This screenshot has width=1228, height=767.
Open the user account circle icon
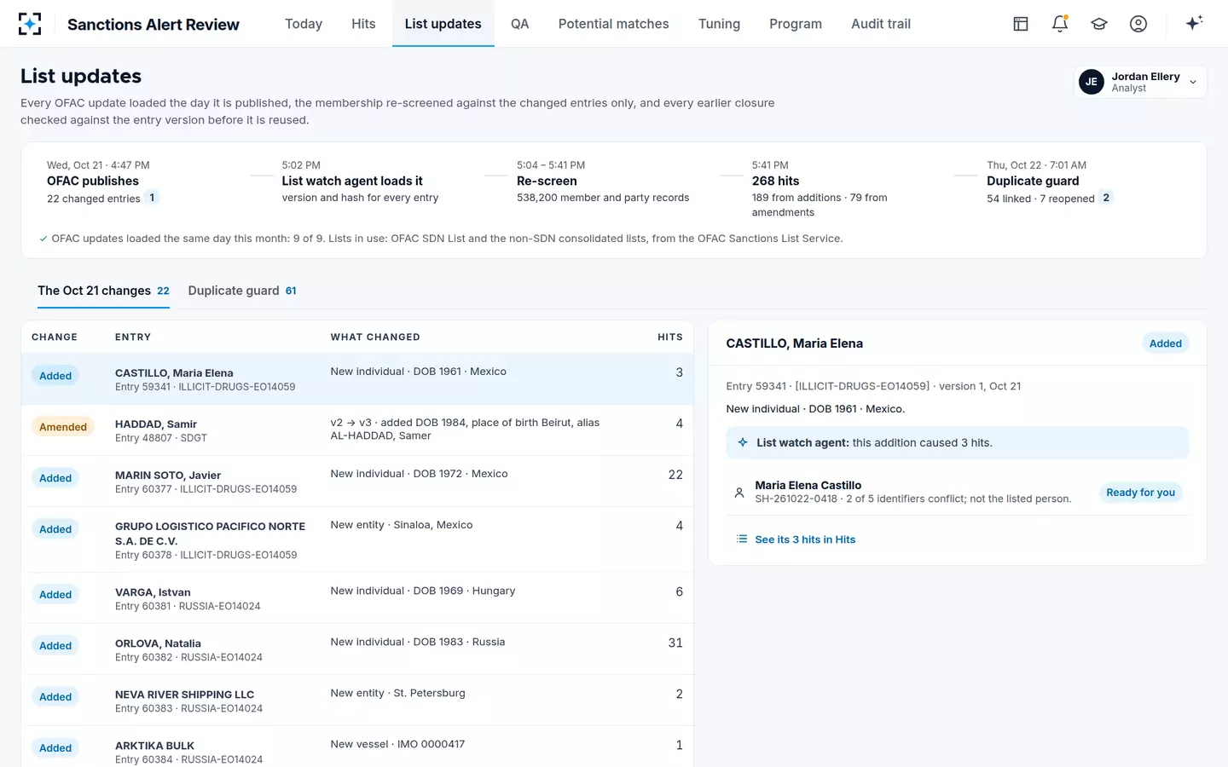coord(1138,24)
